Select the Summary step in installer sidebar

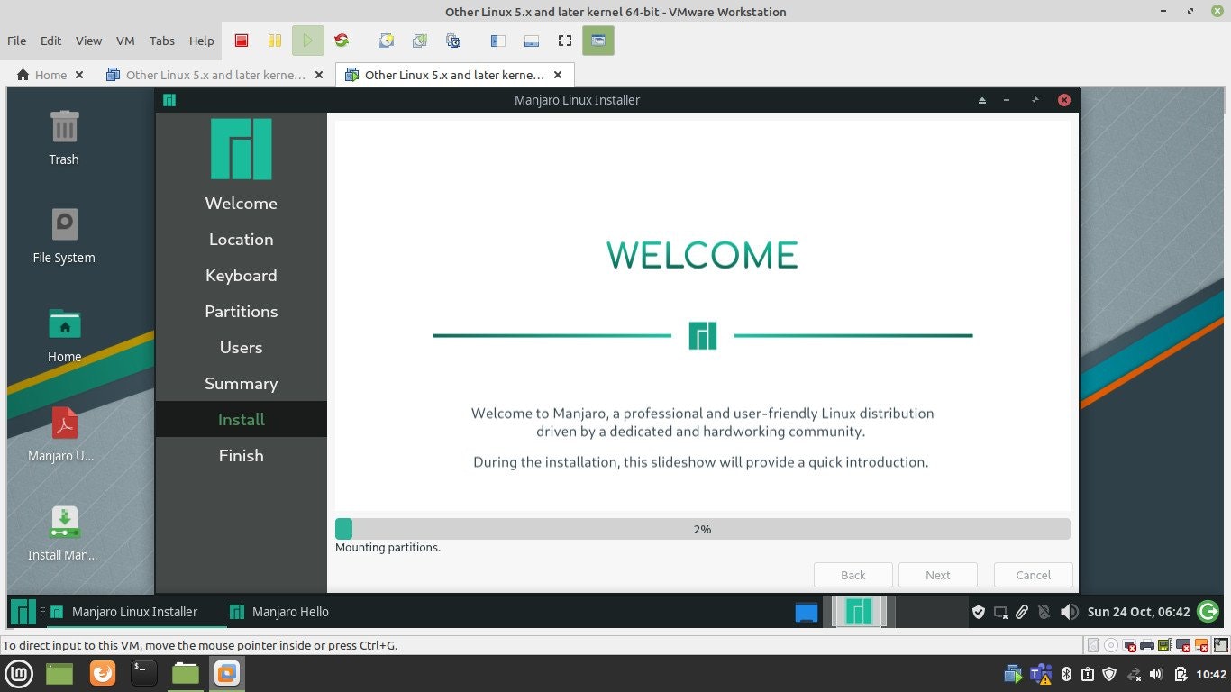point(241,384)
